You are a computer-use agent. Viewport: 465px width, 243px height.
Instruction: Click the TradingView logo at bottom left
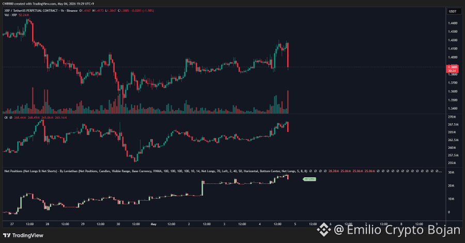pyautogui.click(x=23, y=235)
